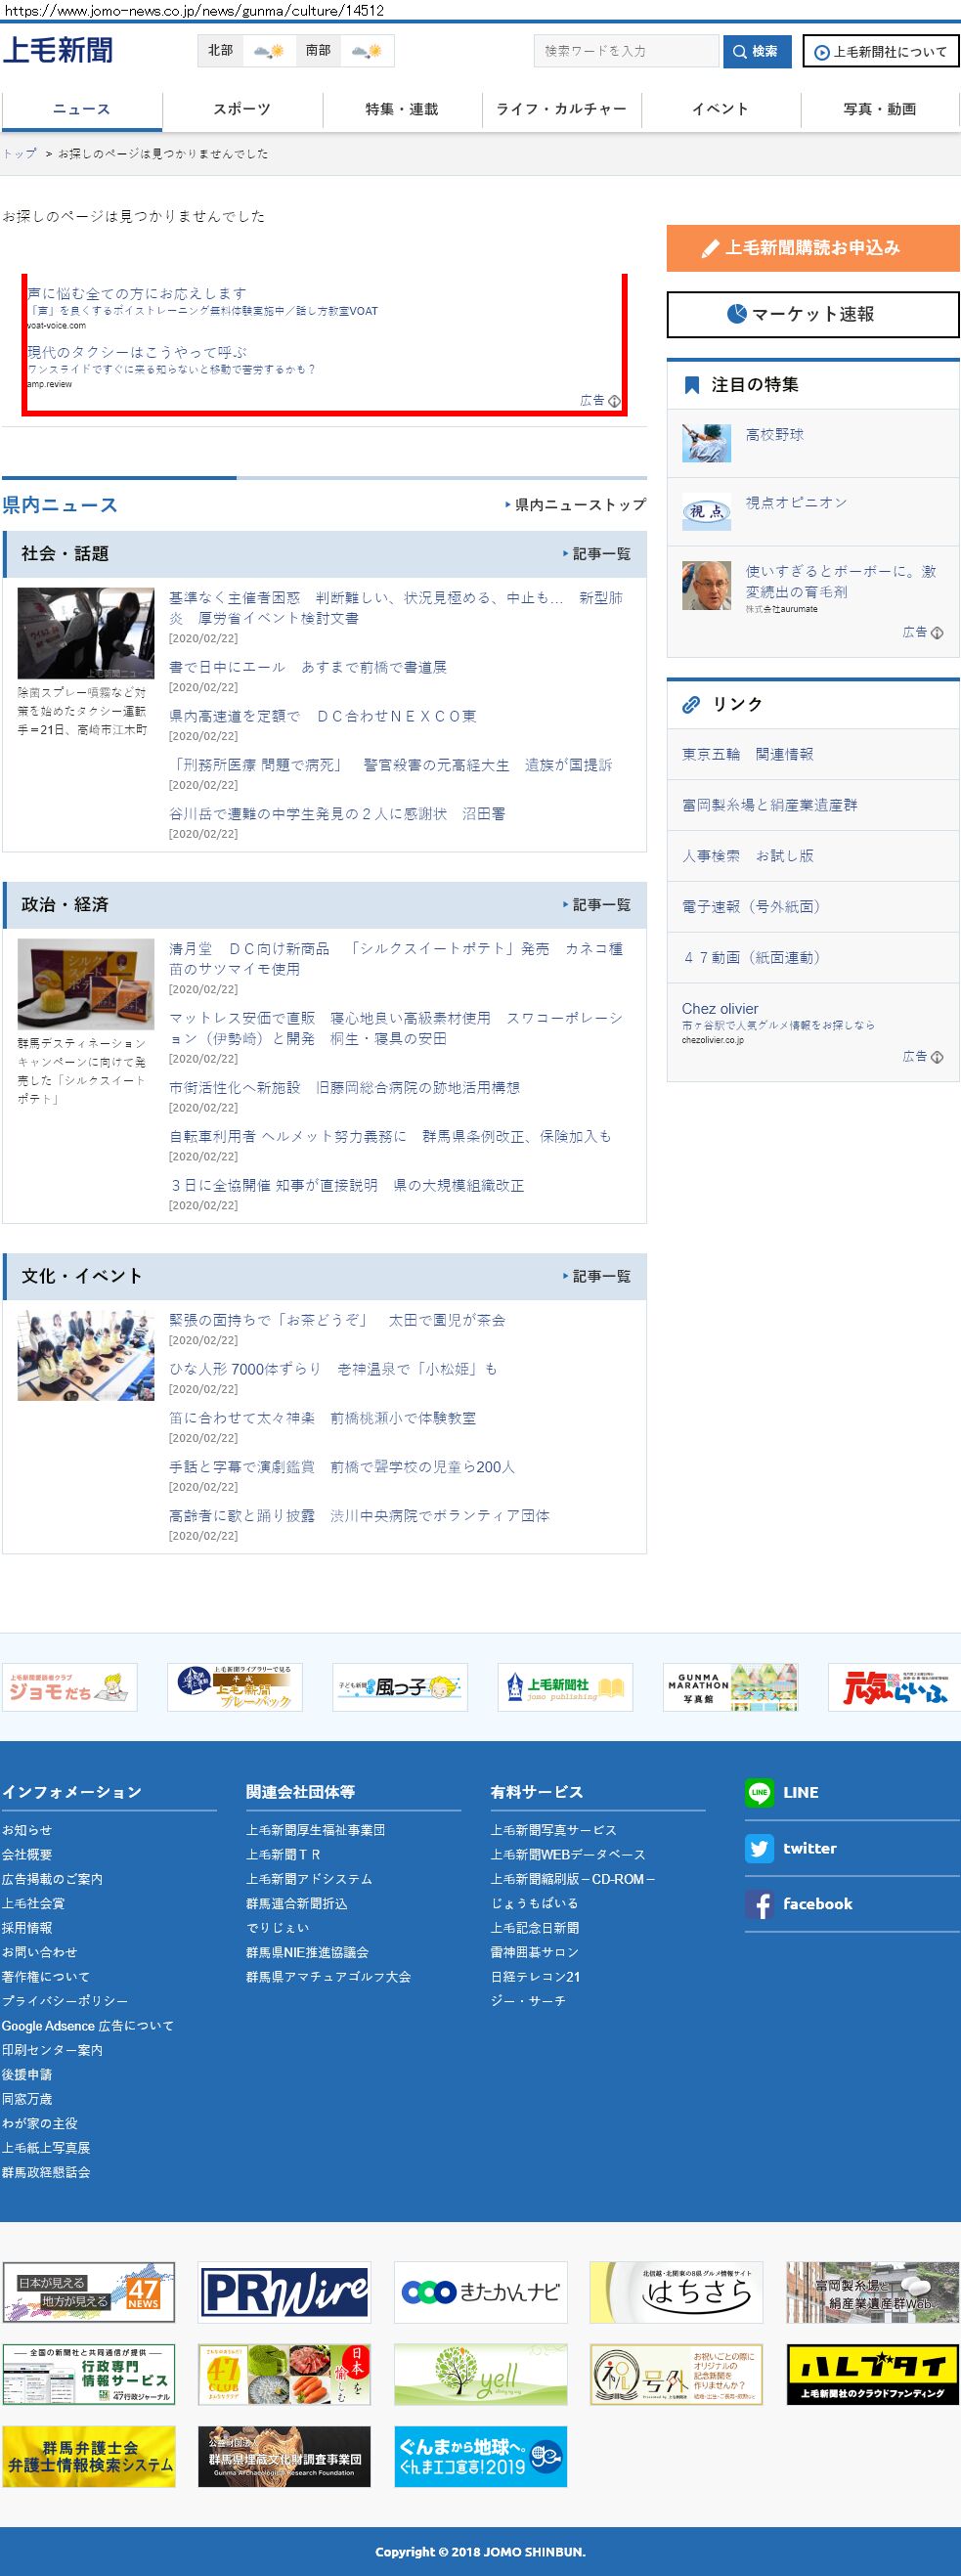Click the northern area weather icon
Screen dimensions: 961x2576
268,51
